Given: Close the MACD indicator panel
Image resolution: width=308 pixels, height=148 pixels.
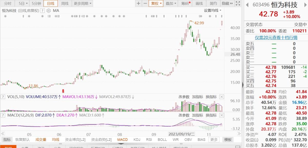Looking at the screenshot, I should pyautogui.click(x=222, y=115).
